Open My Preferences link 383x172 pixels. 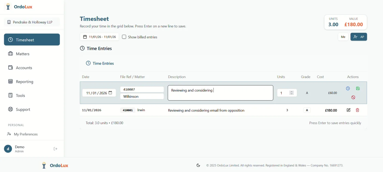(26, 134)
